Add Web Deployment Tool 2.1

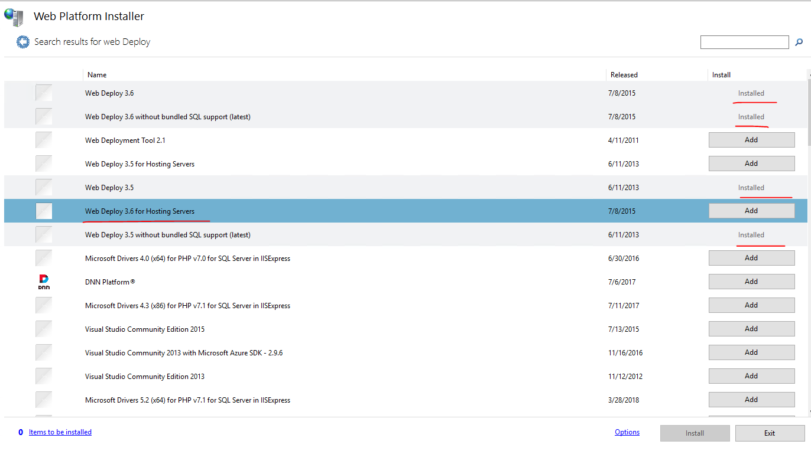click(751, 140)
